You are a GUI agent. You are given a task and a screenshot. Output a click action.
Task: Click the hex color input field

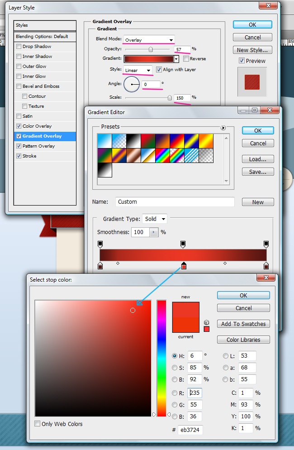click(x=190, y=429)
